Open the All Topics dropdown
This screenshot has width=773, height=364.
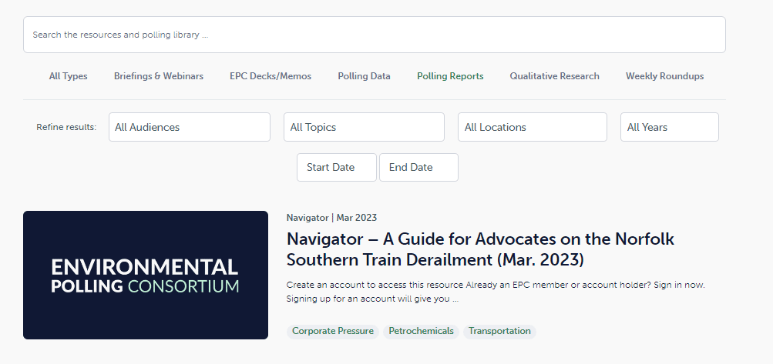tap(364, 127)
